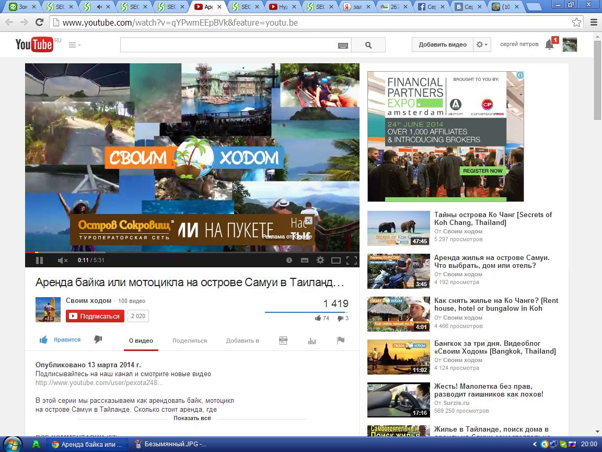Open the user account avatar

point(570,44)
